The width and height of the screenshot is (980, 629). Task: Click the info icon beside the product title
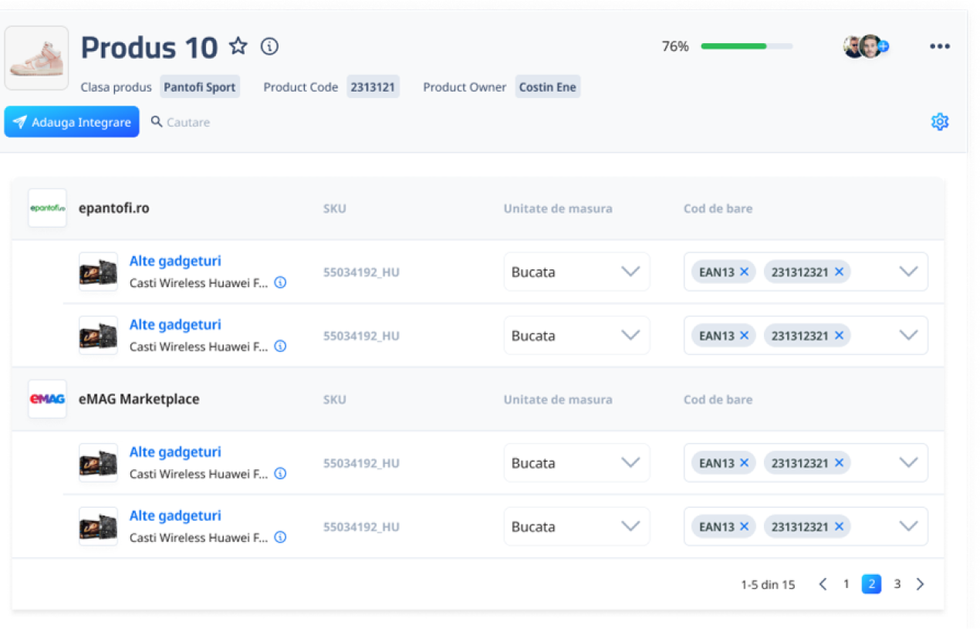click(x=269, y=46)
